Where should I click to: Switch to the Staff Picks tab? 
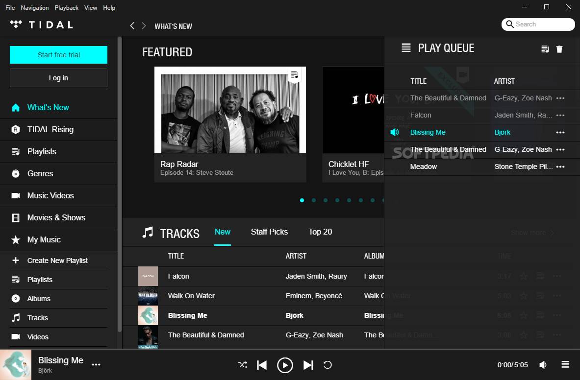click(x=269, y=232)
